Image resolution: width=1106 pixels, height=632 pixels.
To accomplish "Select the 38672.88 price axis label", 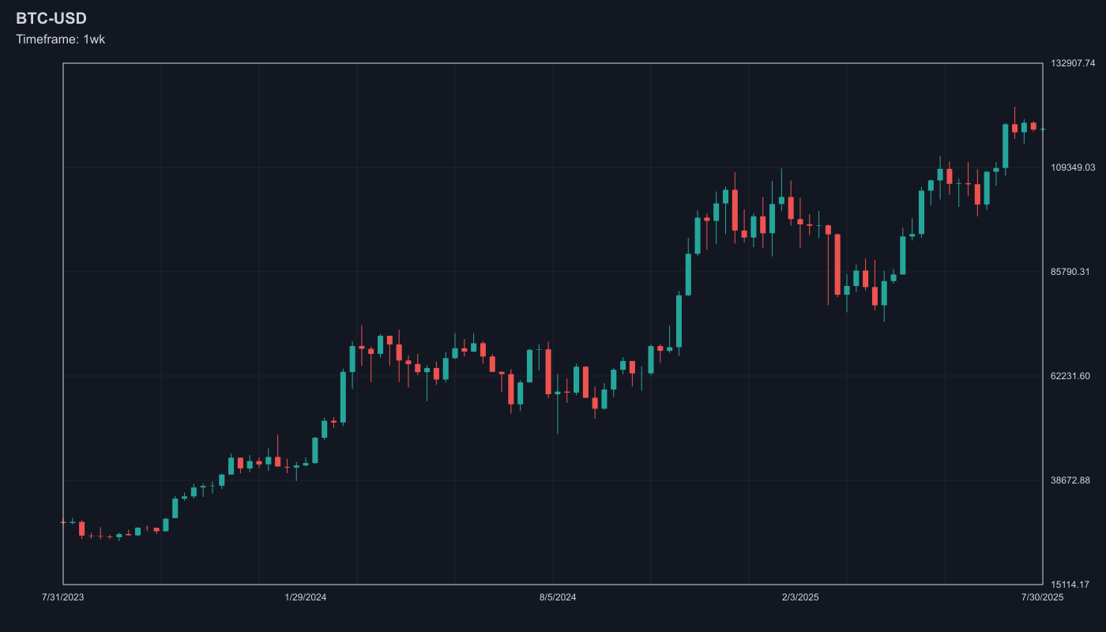I will click(1070, 480).
